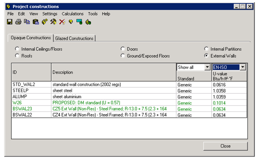Select the ALUMP row ID
The image size is (259, 161).
point(31,97)
